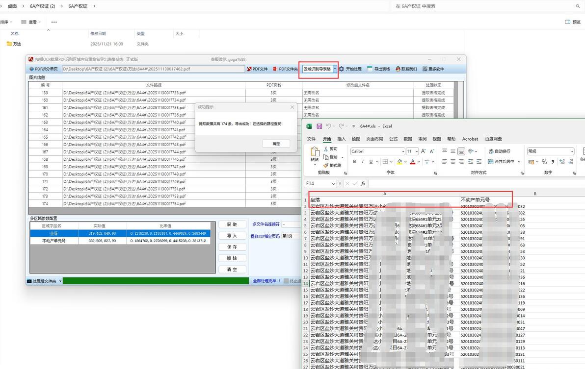Click the Excel save icon in title bar
Image resolution: width=585 pixels, height=369 pixels.
click(319, 126)
